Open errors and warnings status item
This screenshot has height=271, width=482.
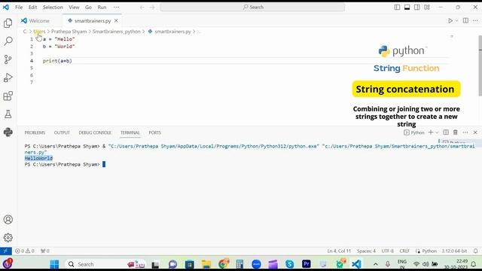25,251
